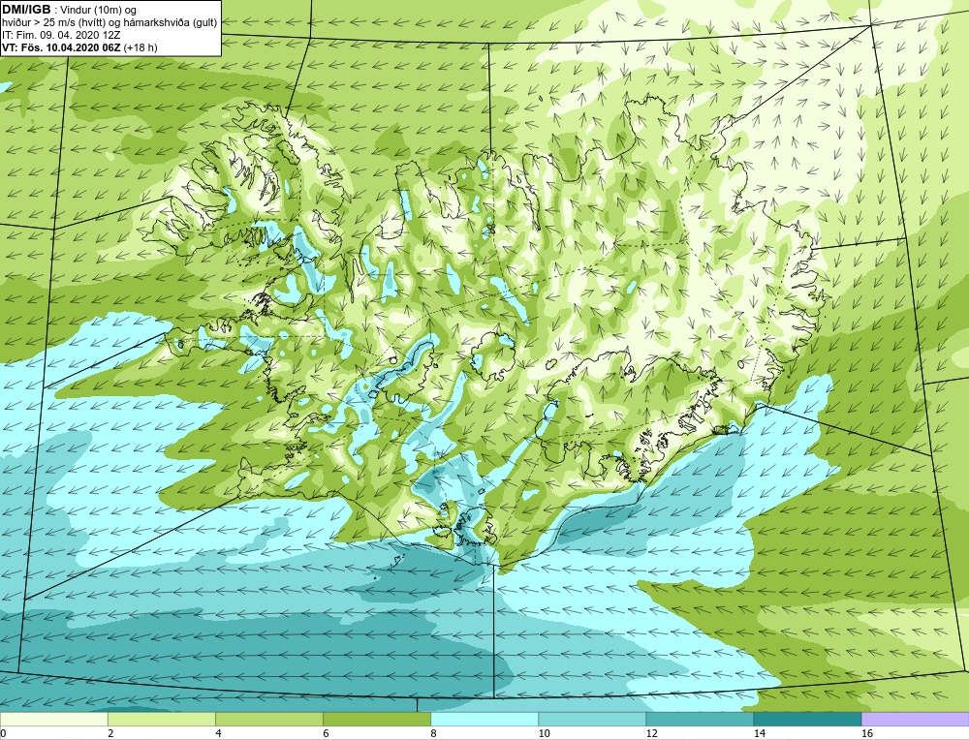Click the legend scale label '0'
The image size is (969, 740).
(x=3, y=733)
